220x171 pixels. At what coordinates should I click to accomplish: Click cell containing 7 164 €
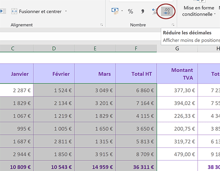(136, 103)
